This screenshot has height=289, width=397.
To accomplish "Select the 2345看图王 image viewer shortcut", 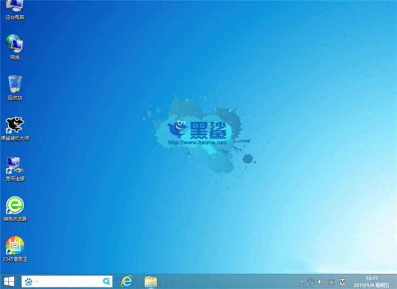I will (15, 247).
